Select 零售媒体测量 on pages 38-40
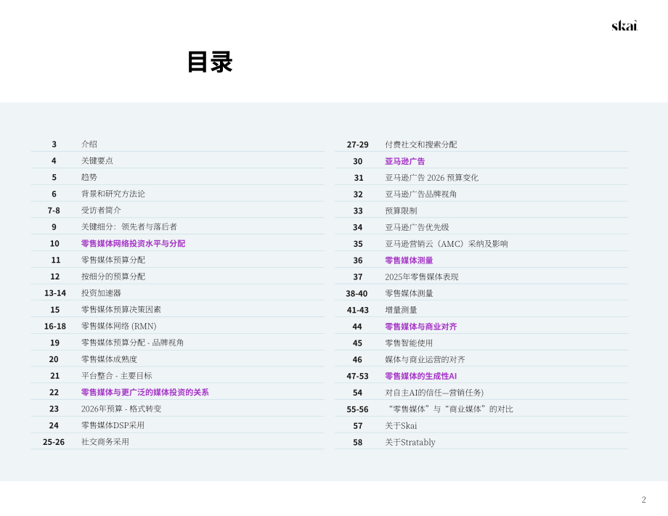This screenshot has width=668, height=516. tap(409, 293)
